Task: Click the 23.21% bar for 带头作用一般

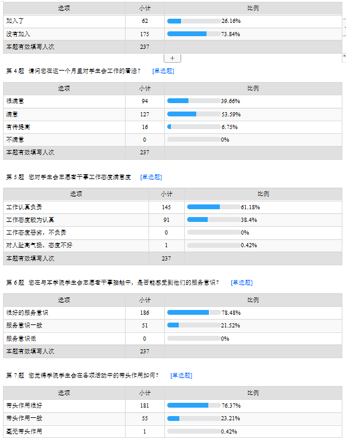Action: click(194, 418)
